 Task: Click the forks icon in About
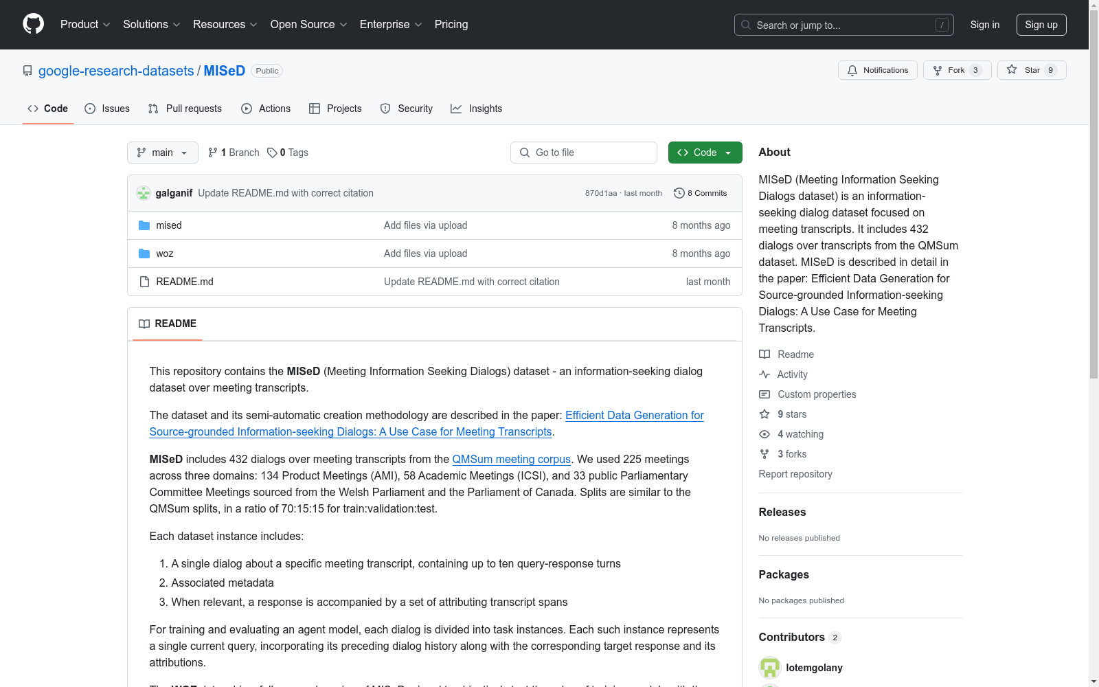pyautogui.click(x=764, y=454)
